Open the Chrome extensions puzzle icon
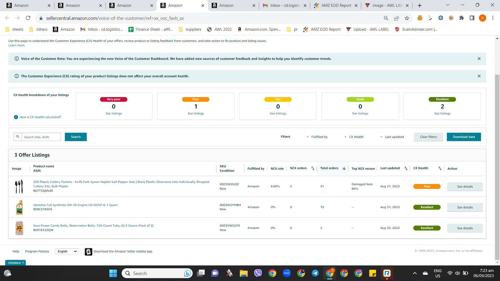 pyautogui.click(x=461, y=18)
